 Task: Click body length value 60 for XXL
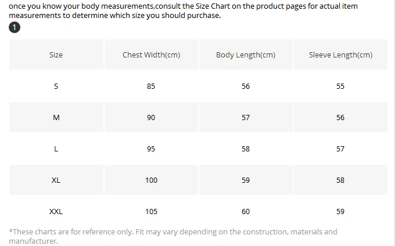coord(246,211)
